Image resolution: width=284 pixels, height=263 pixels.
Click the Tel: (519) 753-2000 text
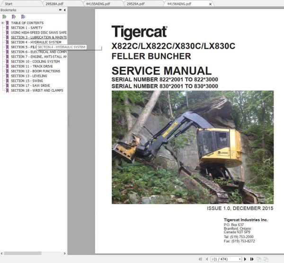[239, 237]
